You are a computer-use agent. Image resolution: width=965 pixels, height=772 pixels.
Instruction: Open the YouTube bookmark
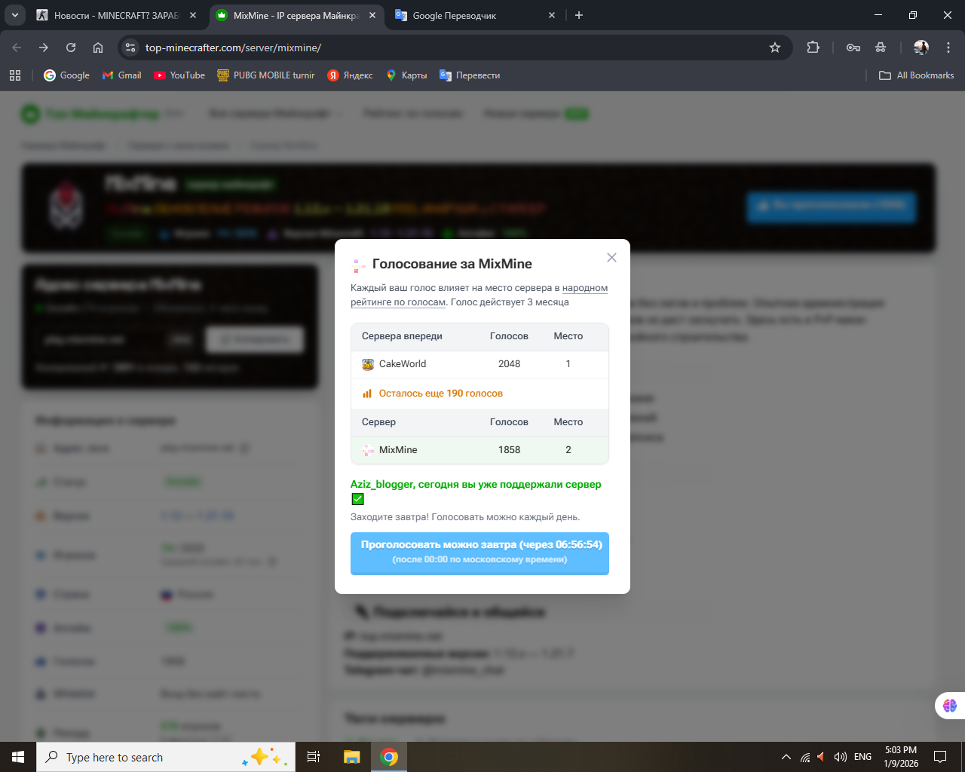(x=179, y=75)
